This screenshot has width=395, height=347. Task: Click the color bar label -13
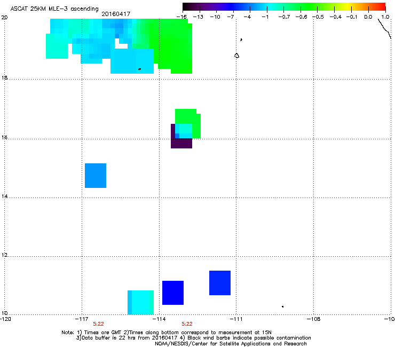click(x=198, y=17)
